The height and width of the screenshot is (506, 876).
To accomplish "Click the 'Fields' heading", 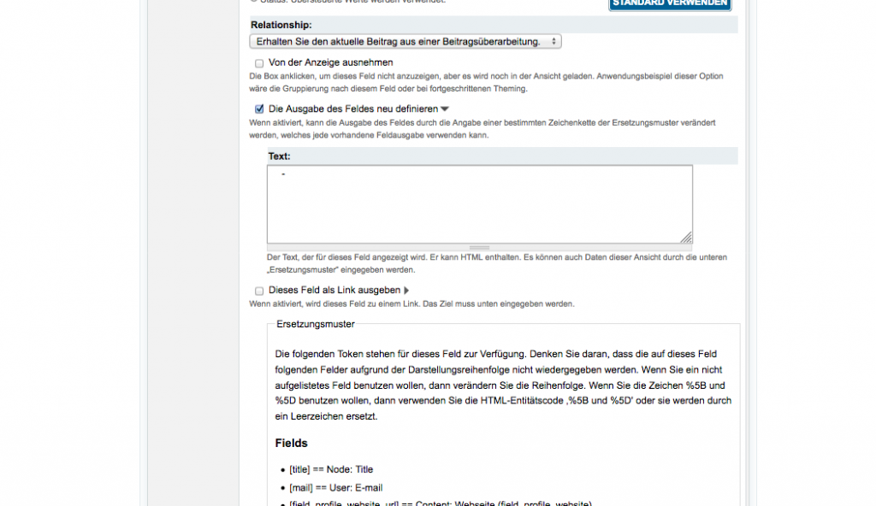I will pyautogui.click(x=291, y=443).
